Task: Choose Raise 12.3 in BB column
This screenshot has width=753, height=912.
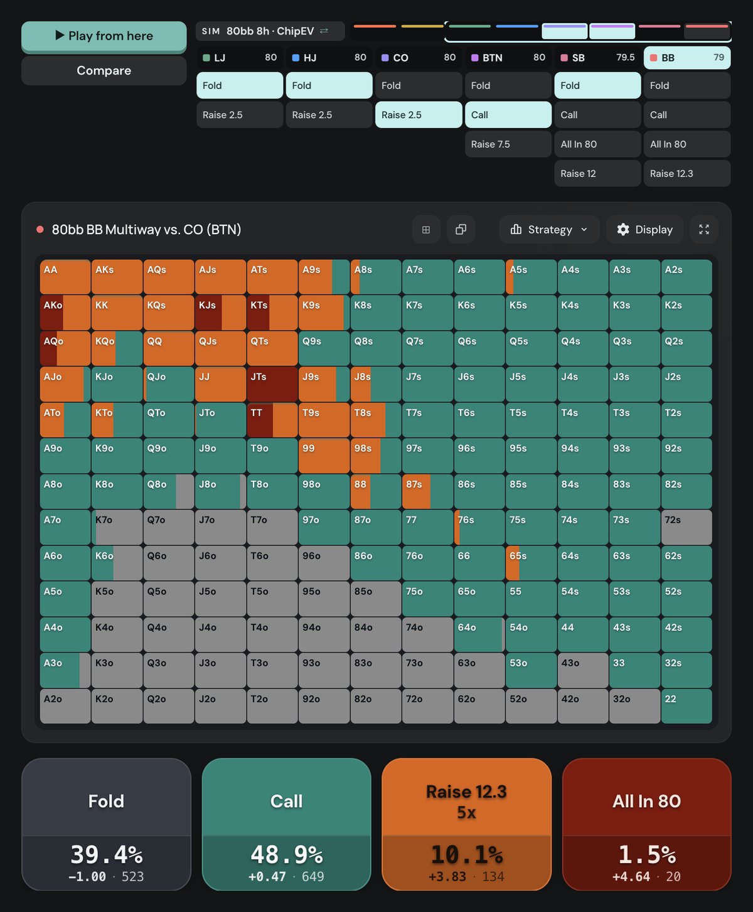Action: coord(687,174)
